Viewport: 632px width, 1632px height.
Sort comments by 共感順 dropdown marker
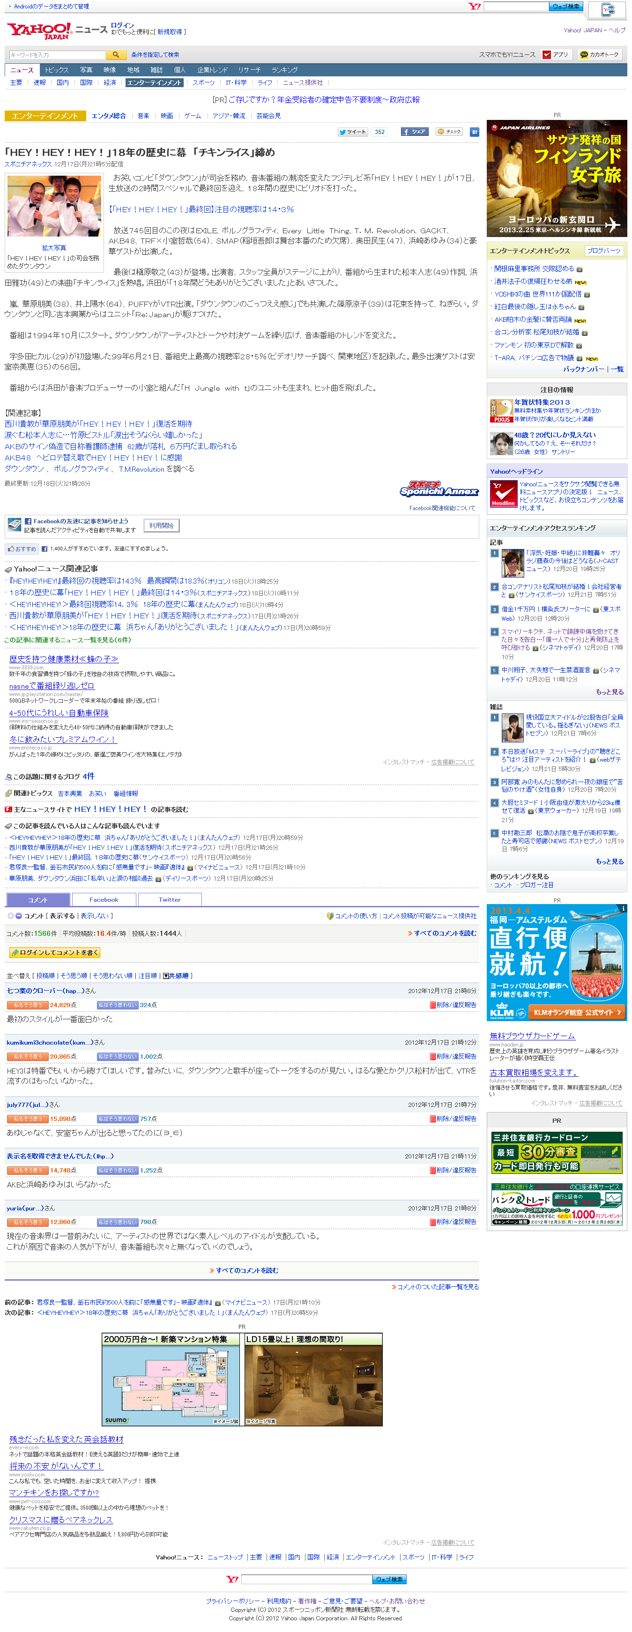165,976
